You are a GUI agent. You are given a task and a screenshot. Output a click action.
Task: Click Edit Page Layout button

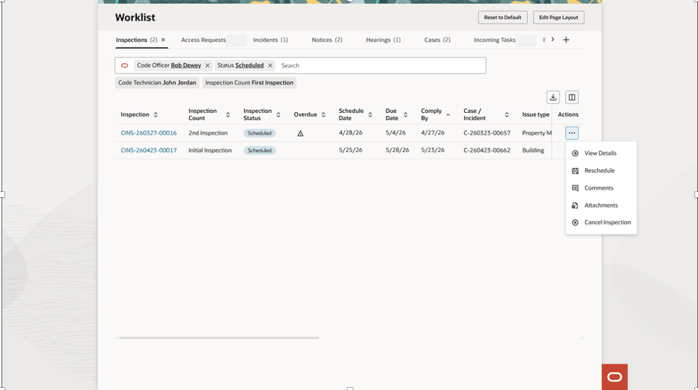(x=559, y=18)
